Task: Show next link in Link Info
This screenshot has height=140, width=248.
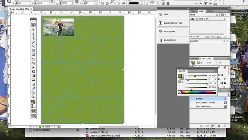Action: point(227,41)
